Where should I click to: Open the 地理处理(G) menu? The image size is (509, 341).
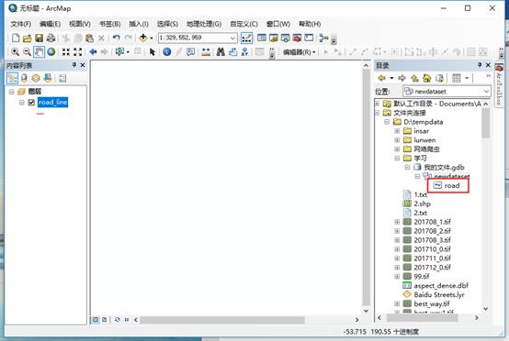coord(204,24)
